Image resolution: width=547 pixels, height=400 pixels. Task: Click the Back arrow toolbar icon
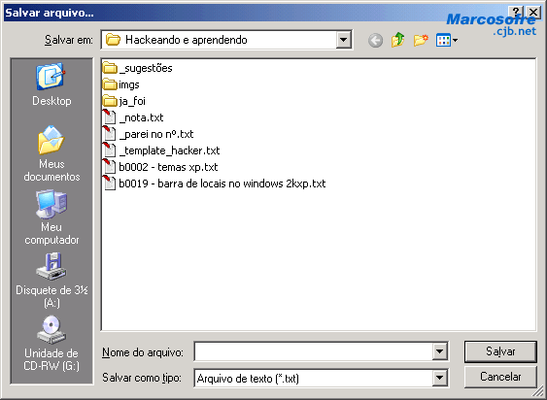(x=375, y=40)
